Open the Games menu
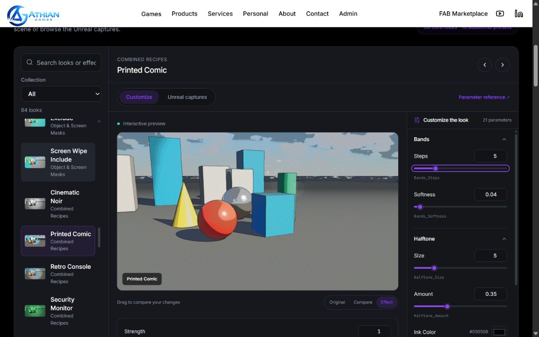 click(x=151, y=14)
